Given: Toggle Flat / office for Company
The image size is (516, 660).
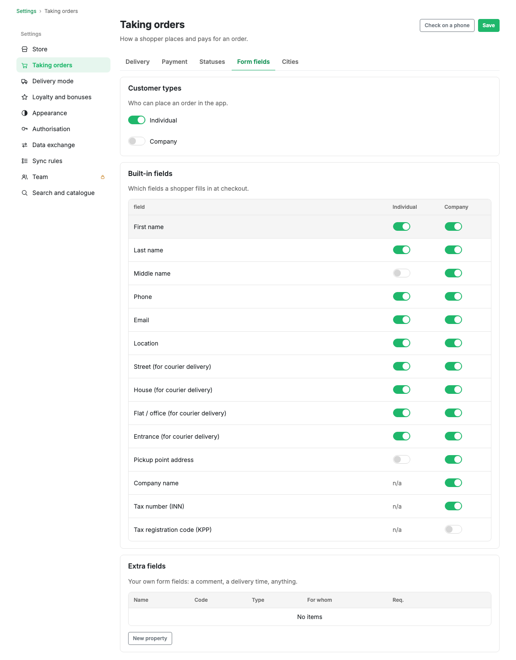Looking at the screenshot, I should (453, 413).
